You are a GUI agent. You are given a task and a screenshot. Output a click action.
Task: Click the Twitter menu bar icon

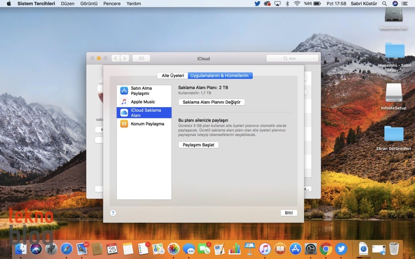(x=257, y=3)
